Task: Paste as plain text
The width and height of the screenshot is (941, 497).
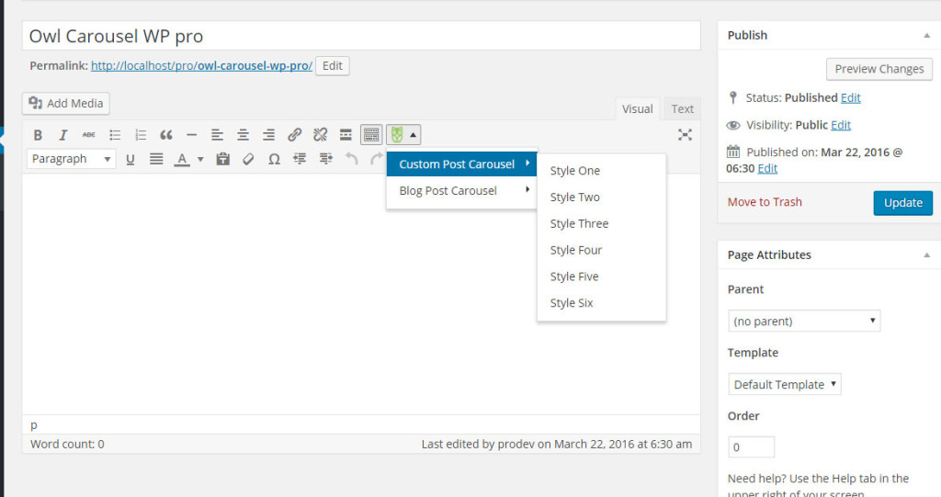Action: [223, 159]
